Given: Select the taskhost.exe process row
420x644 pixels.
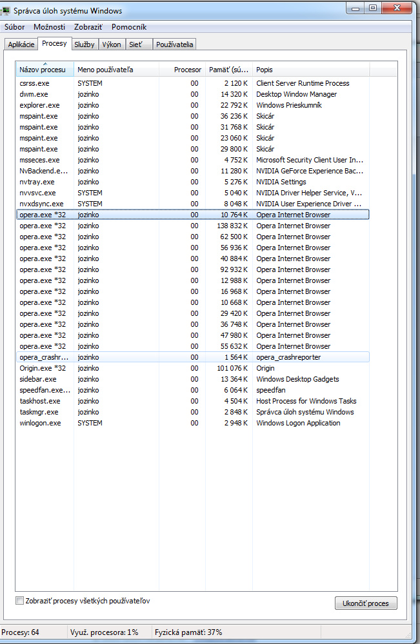Looking at the screenshot, I should click(x=193, y=401).
